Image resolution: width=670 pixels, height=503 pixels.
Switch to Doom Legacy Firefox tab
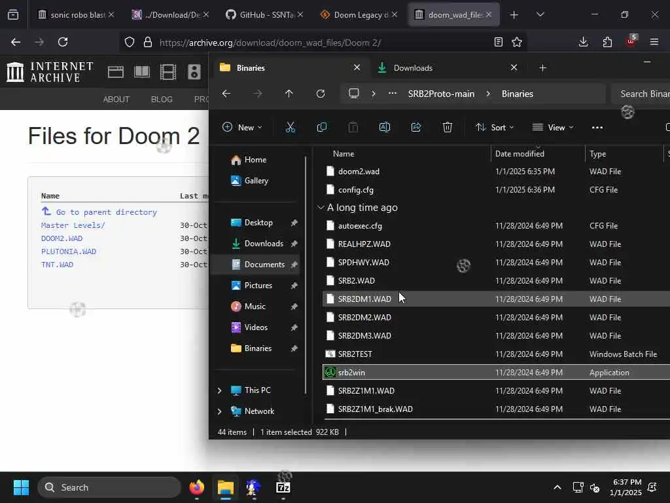(358, 14)
